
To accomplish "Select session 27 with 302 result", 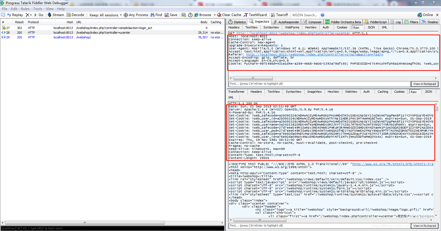I will tap(112, 28).
